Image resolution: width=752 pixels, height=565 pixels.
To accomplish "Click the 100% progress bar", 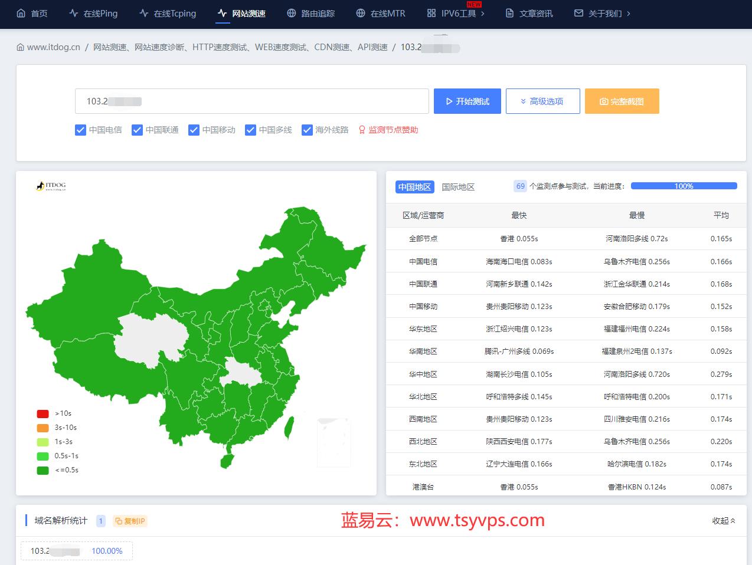I will (684, 186).
